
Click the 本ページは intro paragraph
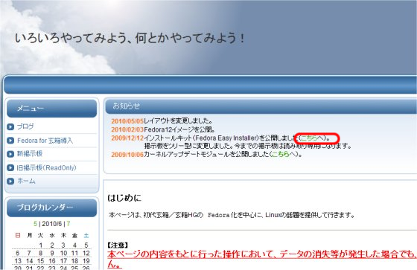pos(232,215)
